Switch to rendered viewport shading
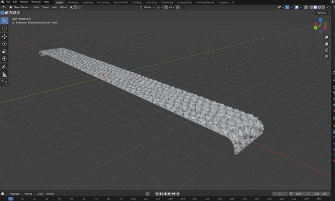 [x=323, y=7]
